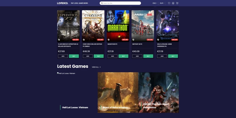
Task: Click the discount badge on Code Vein II cover
Action: (x=100, y=40)
